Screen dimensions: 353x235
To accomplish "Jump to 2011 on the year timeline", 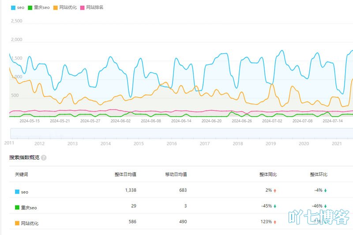I will point(9,143).
